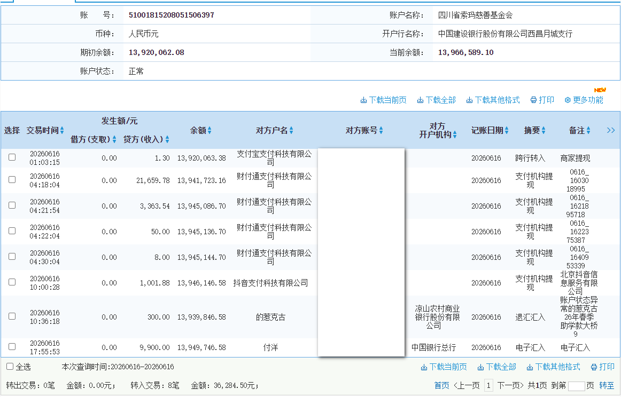This screenshot has height=397, width=621.
Task: Select the 10:36:18 退汇汇入 row checkbox
Action: [12, 316]
